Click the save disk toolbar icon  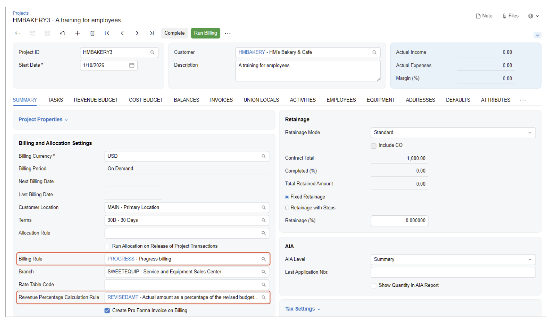tap(48, 33)
